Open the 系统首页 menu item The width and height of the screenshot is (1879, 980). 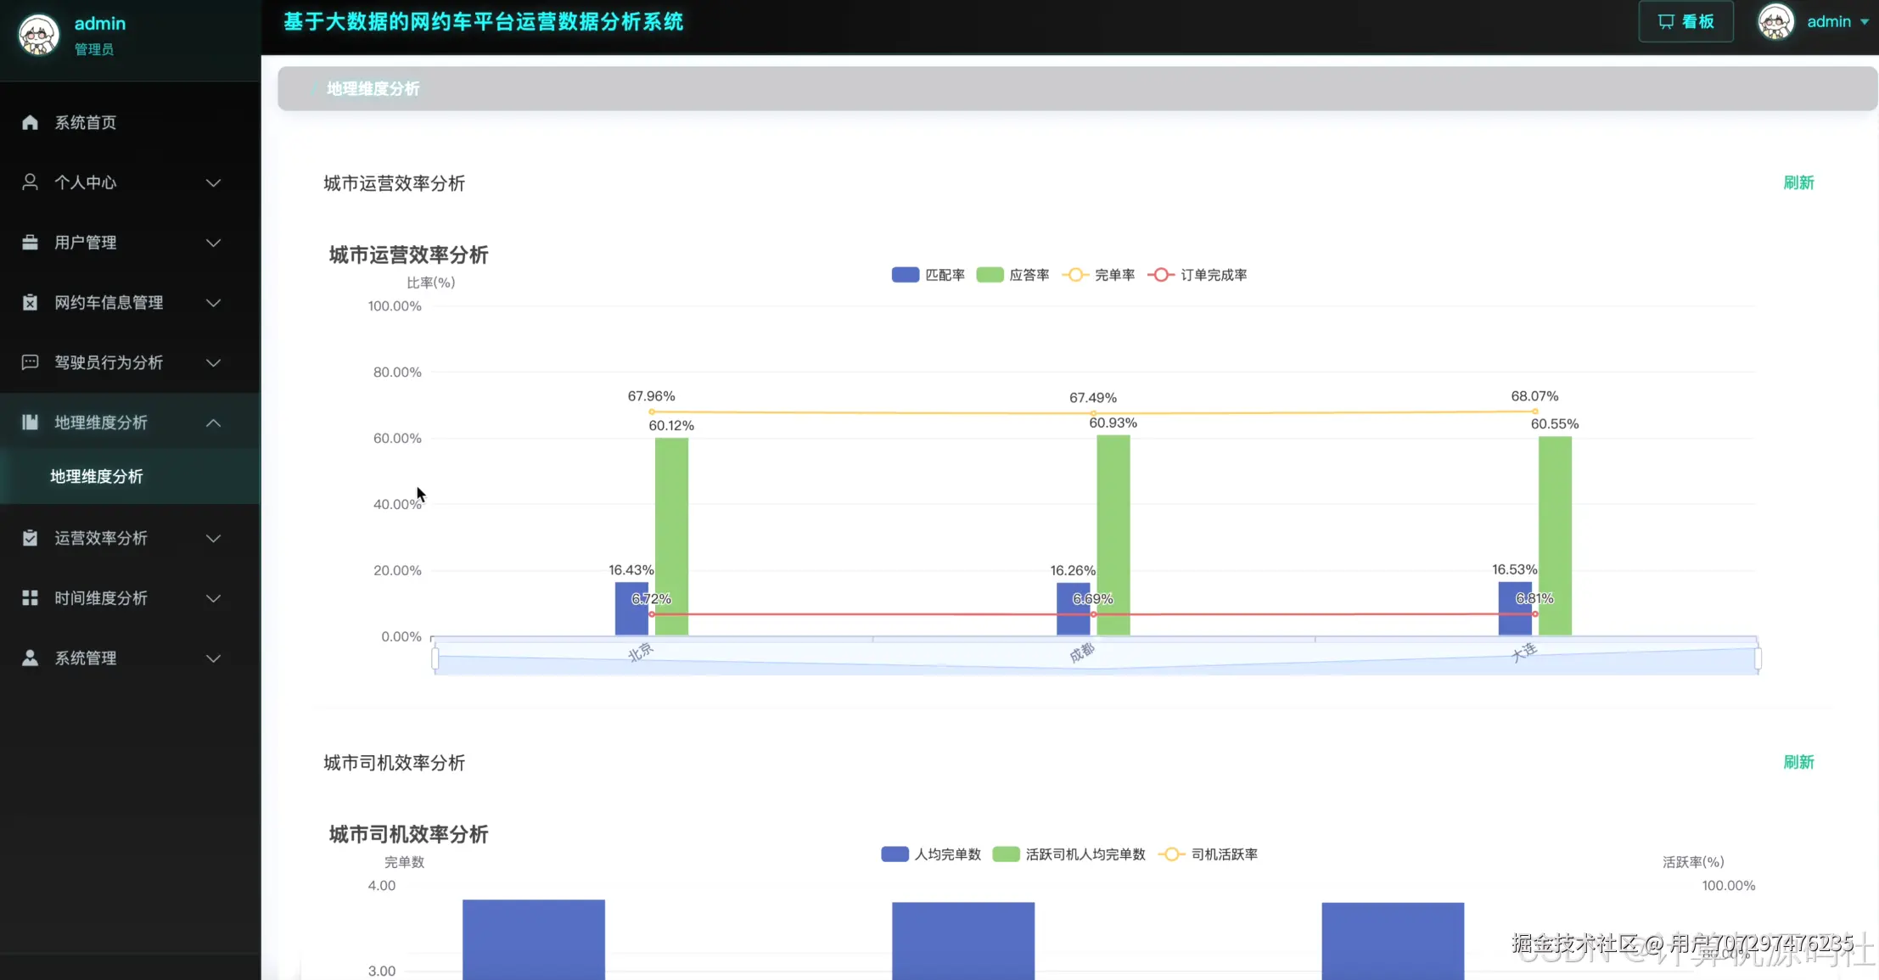(86, 122)
